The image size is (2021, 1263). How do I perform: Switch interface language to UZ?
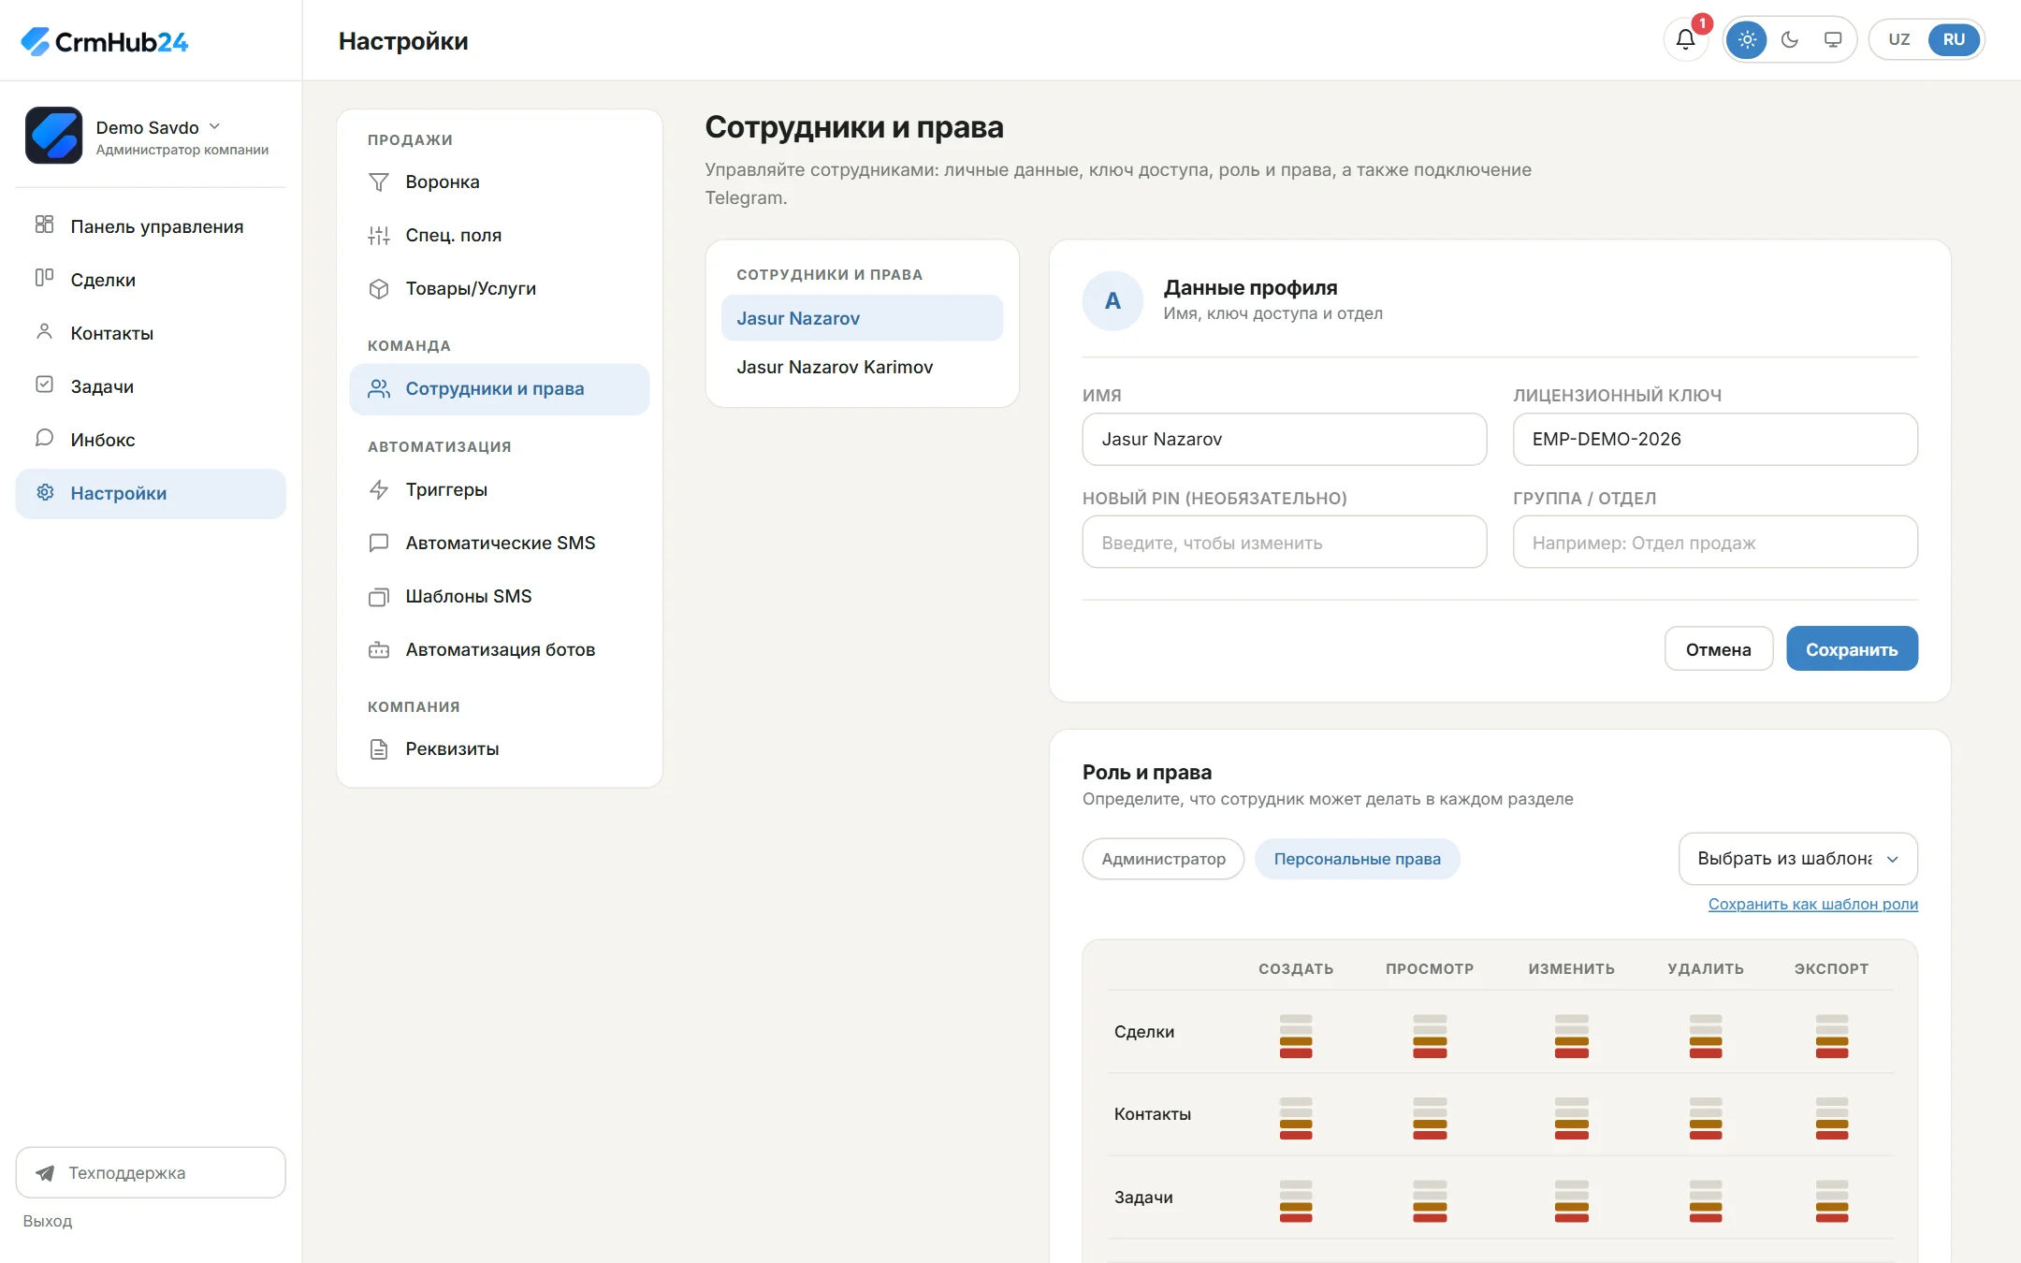(x=1898, y=39)
